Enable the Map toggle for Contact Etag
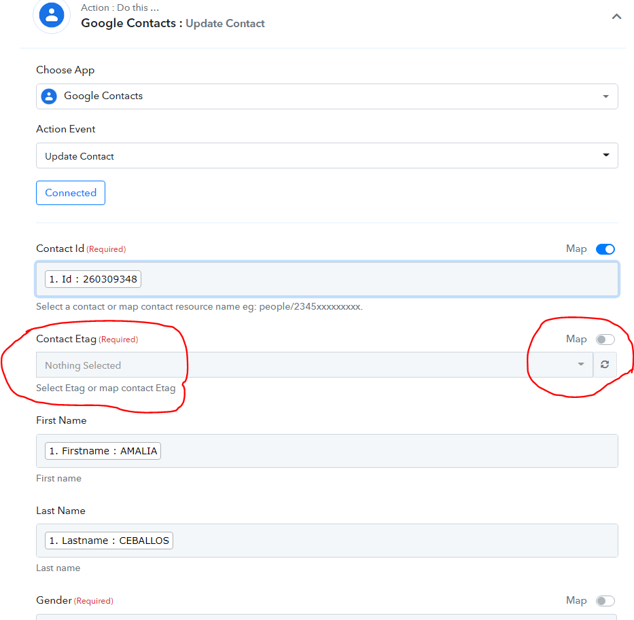 coord(605,340)
